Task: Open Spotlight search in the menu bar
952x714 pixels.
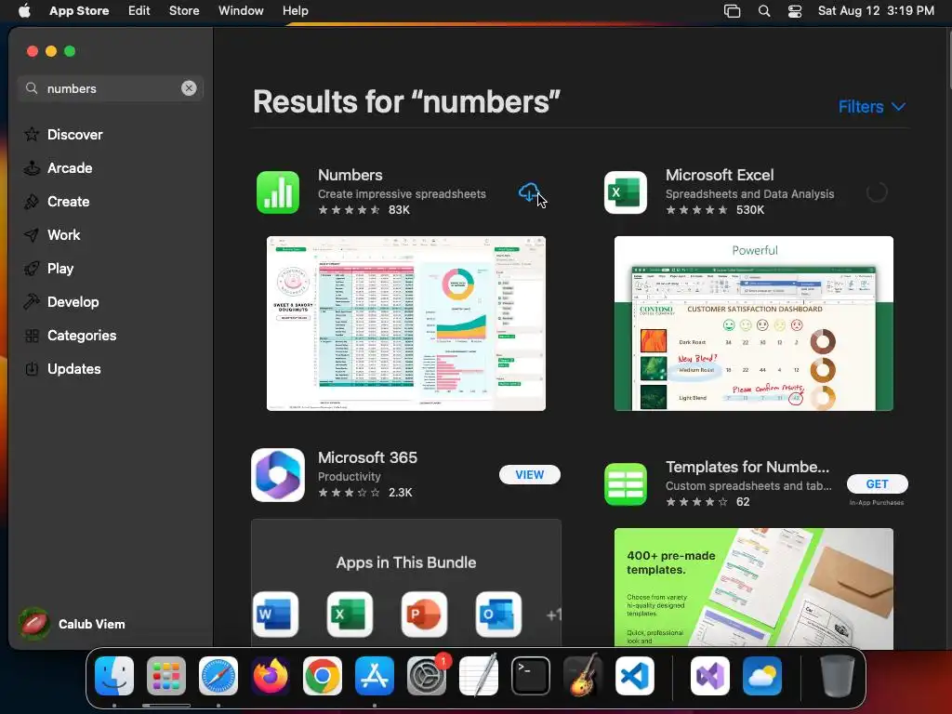Action: (x=764, y=11)
